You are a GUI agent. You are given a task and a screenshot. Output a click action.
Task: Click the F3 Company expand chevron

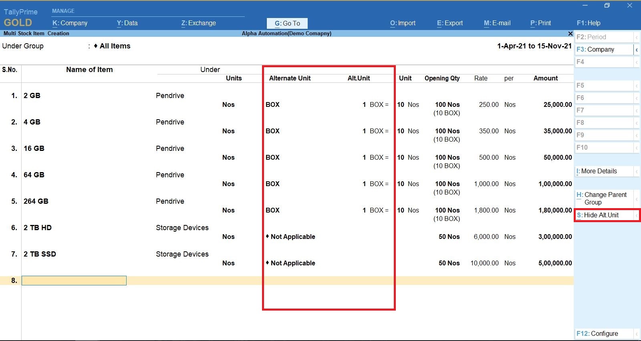636,50
